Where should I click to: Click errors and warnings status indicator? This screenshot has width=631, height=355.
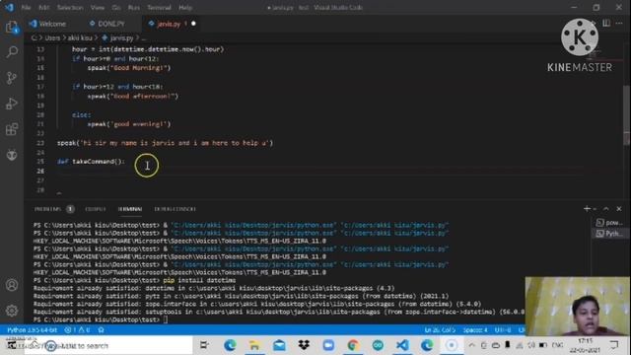[x=78, y=329]
